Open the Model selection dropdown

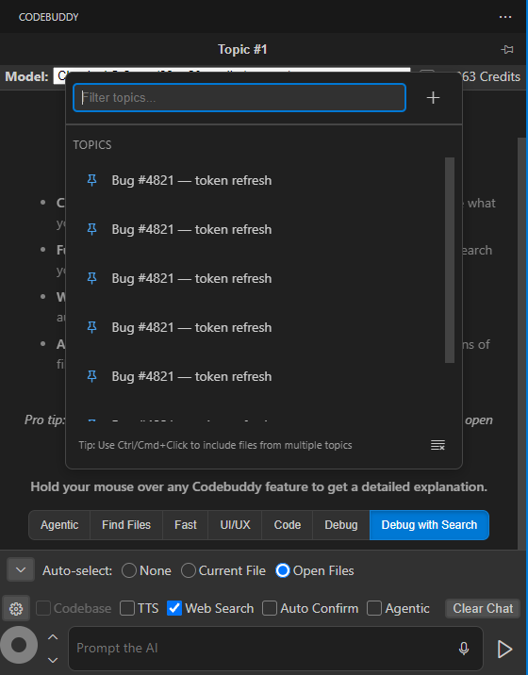pos(232,76)
